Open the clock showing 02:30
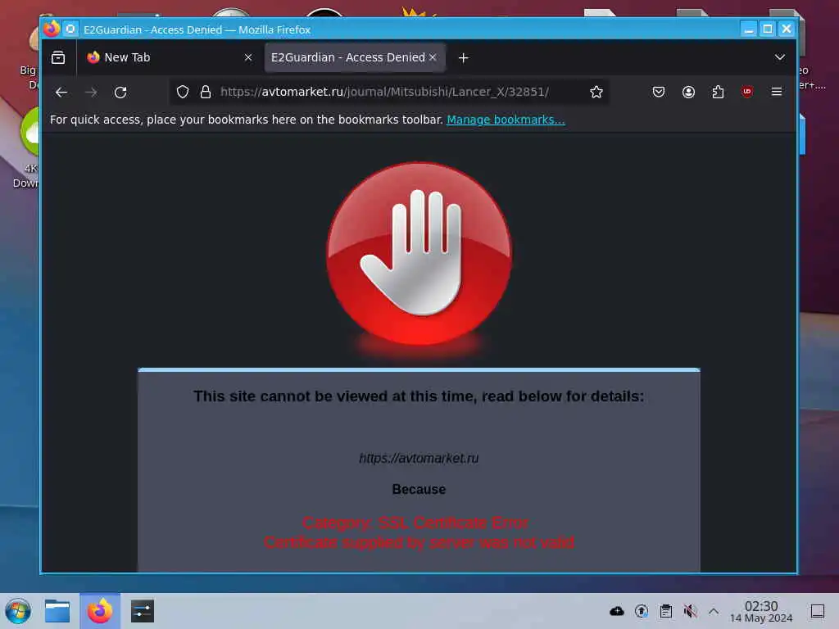Image resolution: width=839 pixels, height=629 pixels. point(761,611)
